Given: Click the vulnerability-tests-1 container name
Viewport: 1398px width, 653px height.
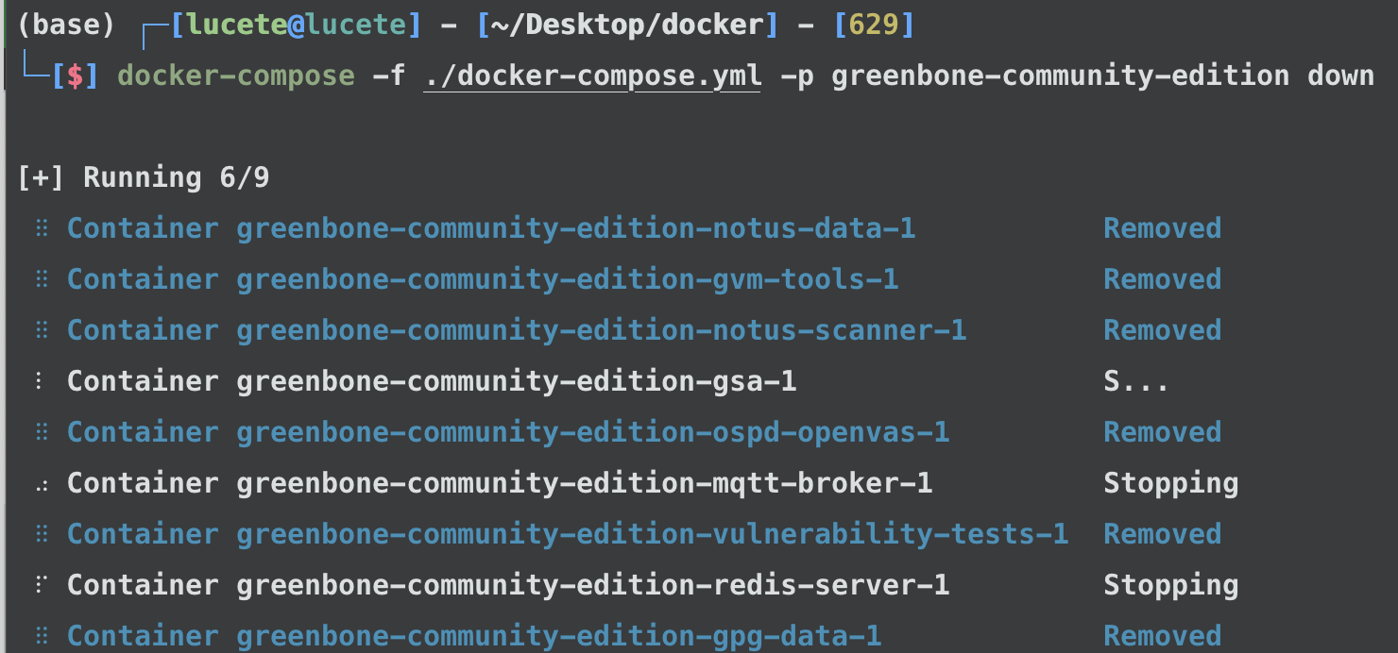Looking at the screenshot, I should [x=652, y=534].
